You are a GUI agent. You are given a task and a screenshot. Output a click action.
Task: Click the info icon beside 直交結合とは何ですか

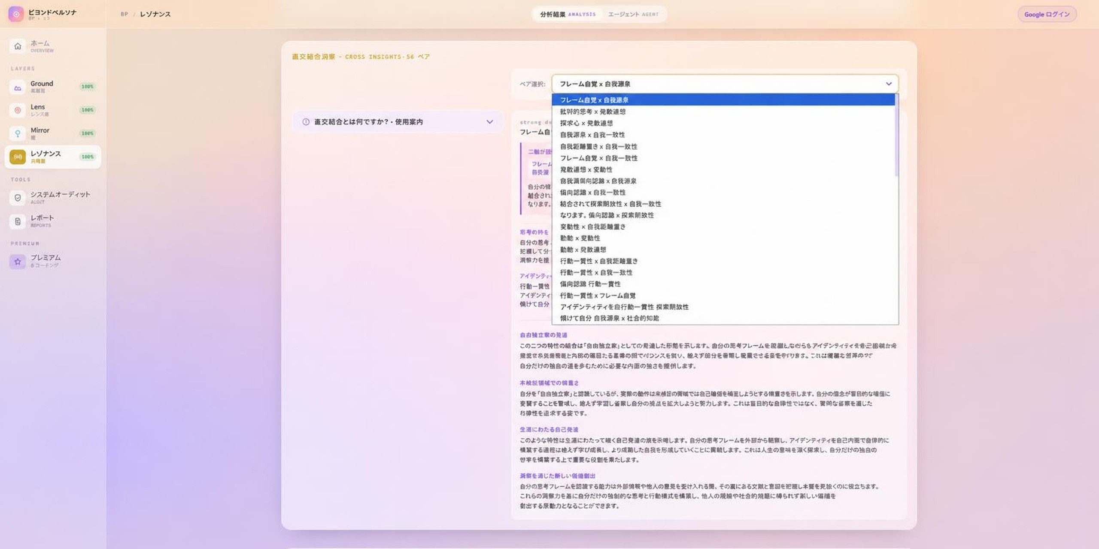tap(306, 122)
